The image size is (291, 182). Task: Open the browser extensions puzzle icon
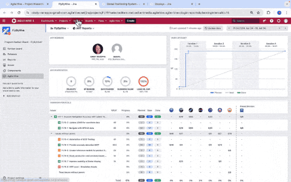pos(268,13)
